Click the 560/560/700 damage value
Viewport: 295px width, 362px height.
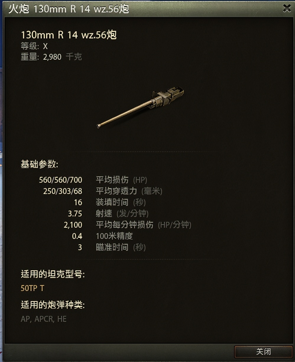(61, 180)
